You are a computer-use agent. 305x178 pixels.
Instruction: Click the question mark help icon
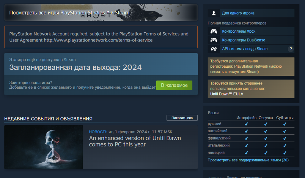pyautogui.click(x=291, y=49)
